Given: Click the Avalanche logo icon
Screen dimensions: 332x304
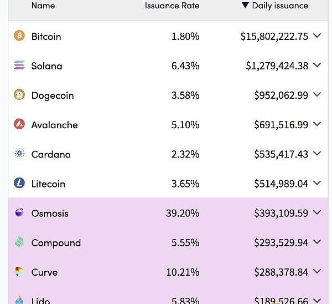Looking at the screenshot, I should 19,124.
